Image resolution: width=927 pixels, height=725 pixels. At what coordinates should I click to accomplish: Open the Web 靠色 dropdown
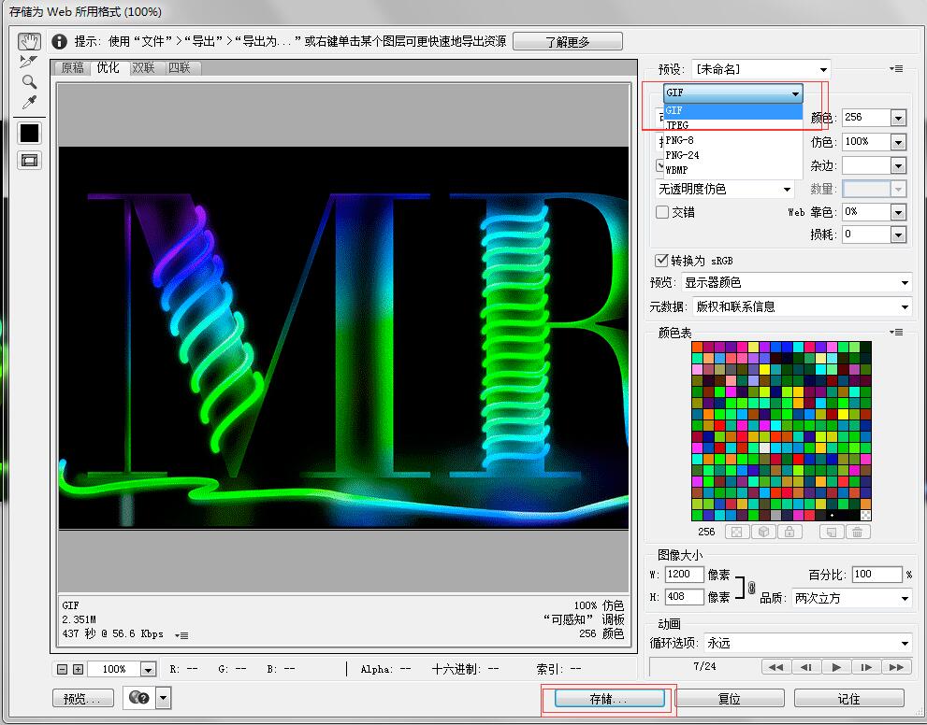(898, 211)
